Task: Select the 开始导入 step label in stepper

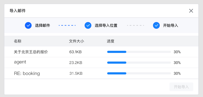Action: 171,26
